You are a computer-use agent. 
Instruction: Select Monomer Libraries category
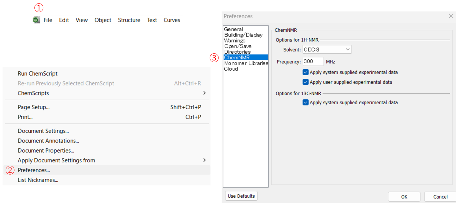click(x=246, y=63)
